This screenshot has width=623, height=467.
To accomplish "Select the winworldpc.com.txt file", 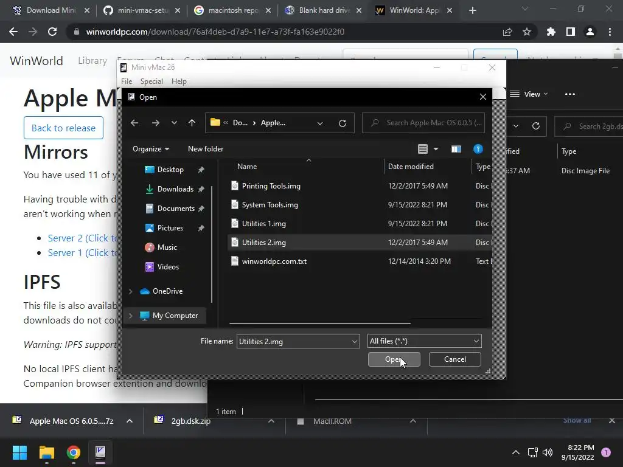I will click(274, 261).
